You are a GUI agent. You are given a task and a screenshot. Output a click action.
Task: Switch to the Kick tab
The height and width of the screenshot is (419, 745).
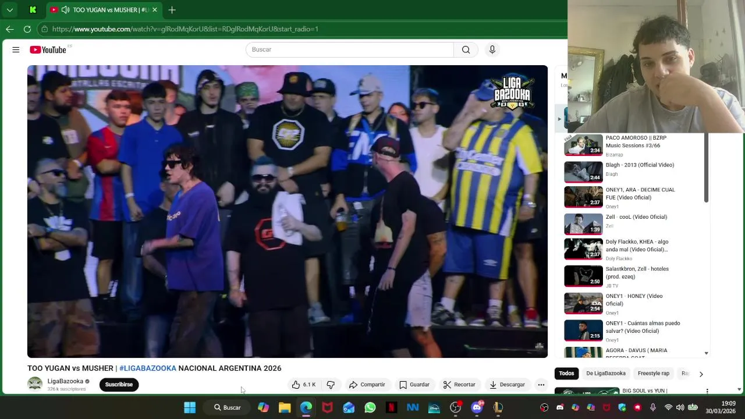tap(33, 10)
